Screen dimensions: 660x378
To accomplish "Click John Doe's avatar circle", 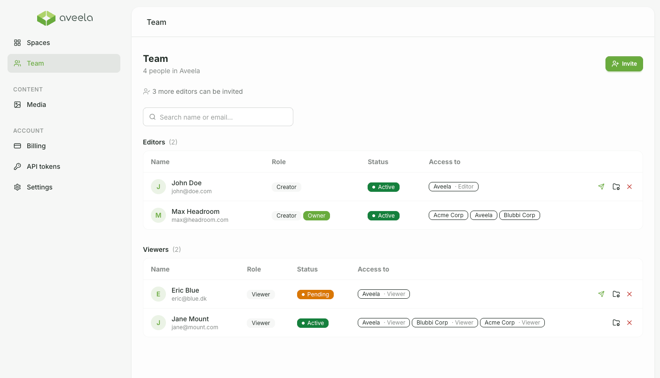I will [158, 187].
